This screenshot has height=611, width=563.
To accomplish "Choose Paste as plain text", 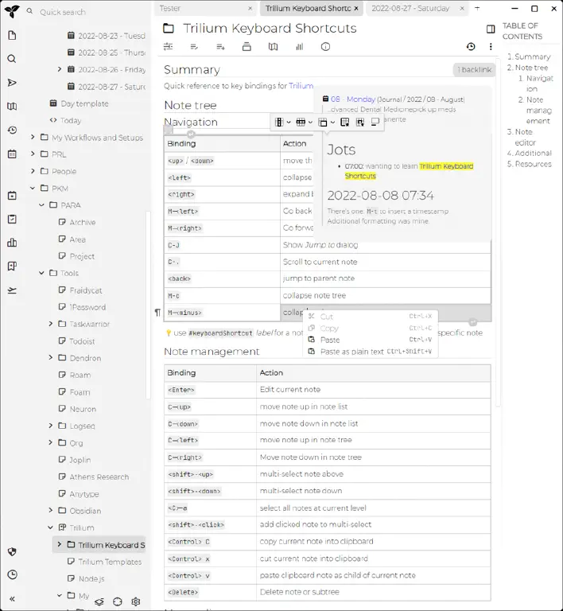I will [370, 352].
